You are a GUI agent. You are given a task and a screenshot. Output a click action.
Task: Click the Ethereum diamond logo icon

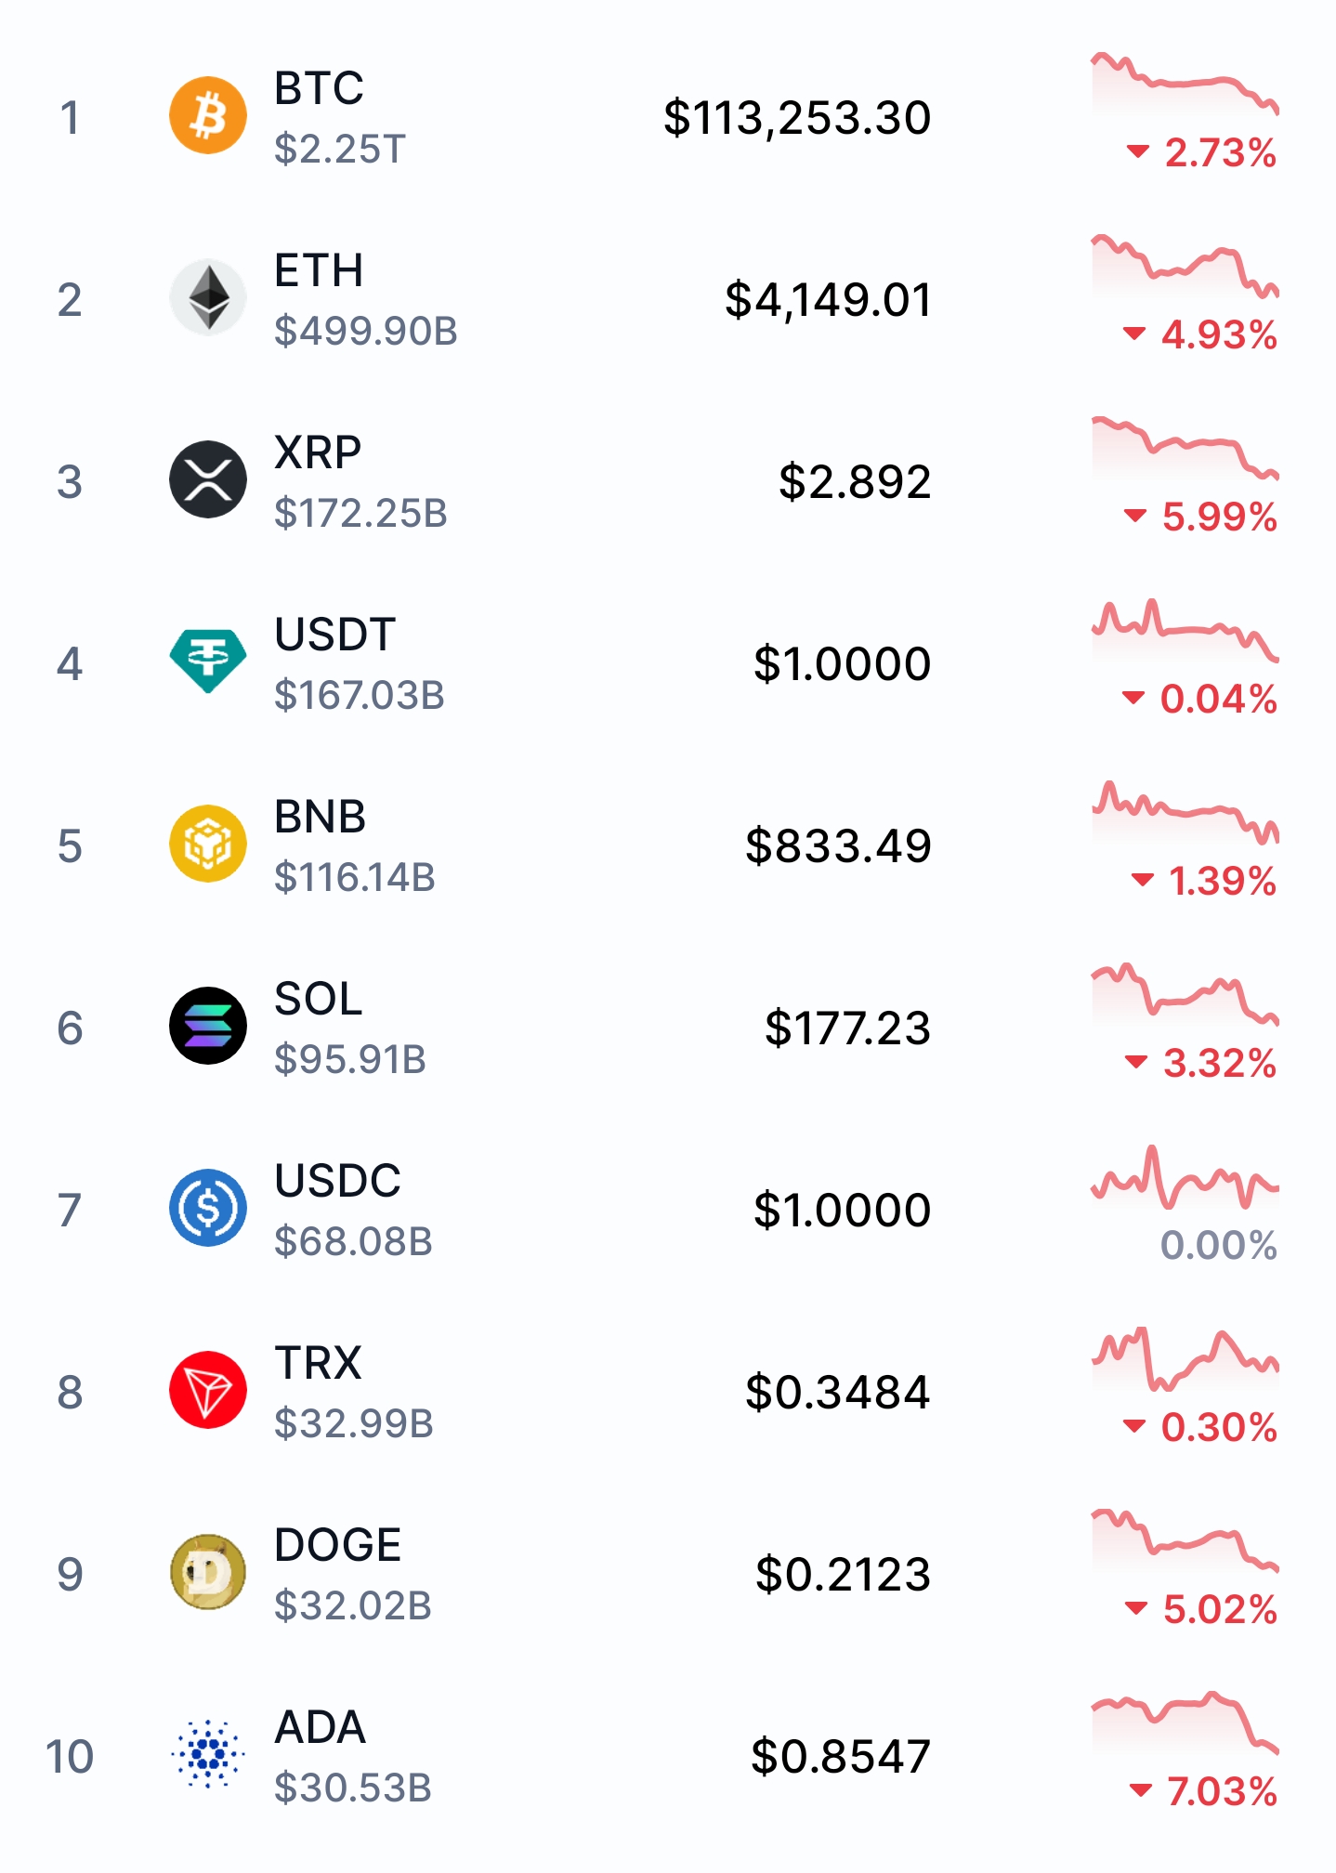coord(208,297)
